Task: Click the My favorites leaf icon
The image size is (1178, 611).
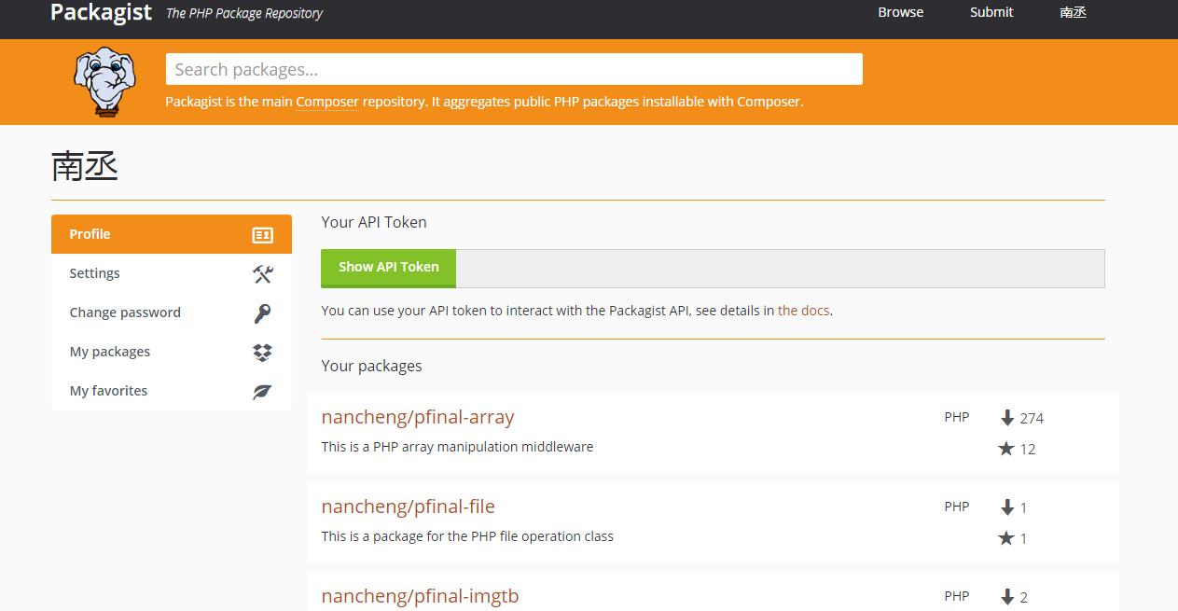Action: (x=263, y=392)
